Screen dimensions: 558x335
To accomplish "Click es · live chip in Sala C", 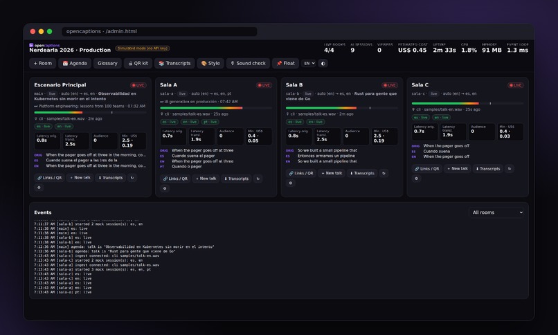I will [x=421, y=118].
